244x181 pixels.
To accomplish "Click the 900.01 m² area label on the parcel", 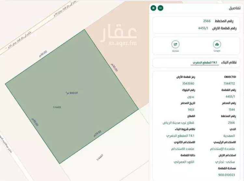I will [x=72, y=93].
